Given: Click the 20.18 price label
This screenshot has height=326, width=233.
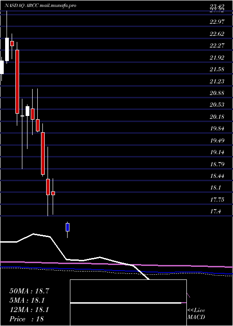Looking at the screenshot, I should point(217,117).
